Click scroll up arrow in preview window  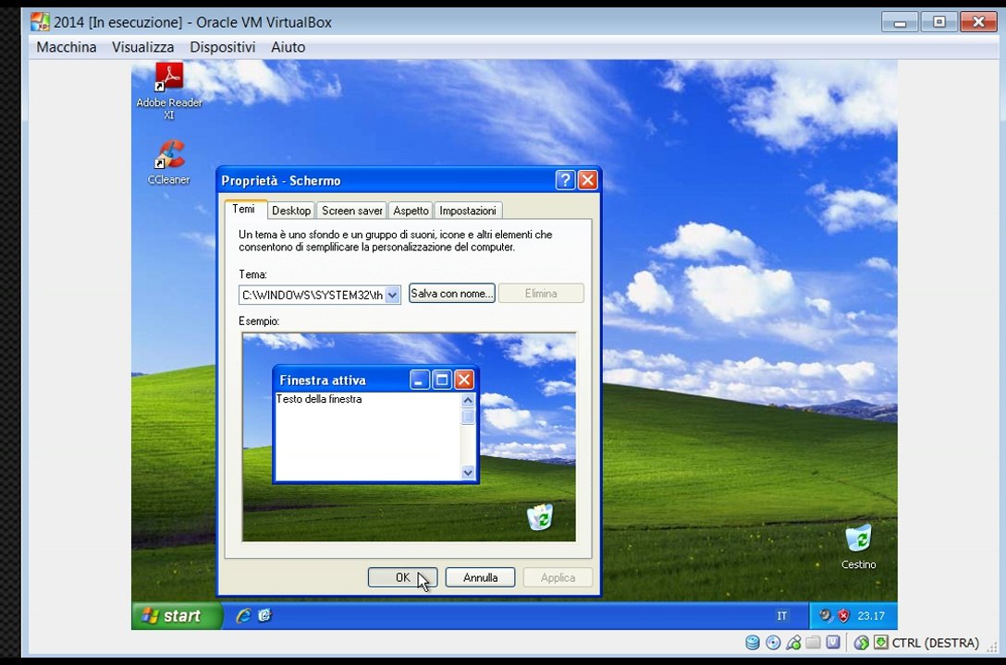(x=468, y=401)
